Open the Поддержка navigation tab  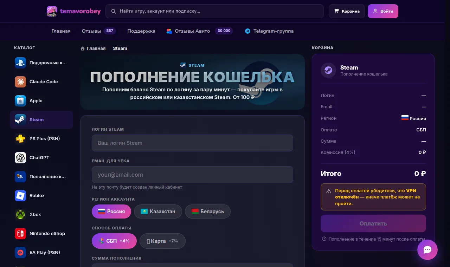click(141, 31)
